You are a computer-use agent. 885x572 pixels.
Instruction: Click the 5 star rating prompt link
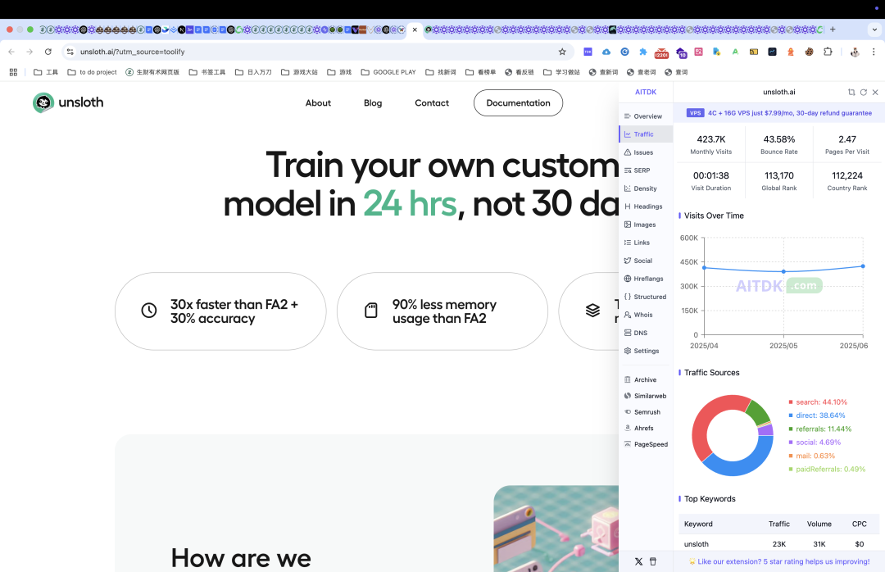pyautogui.click(x=779, y=562)
